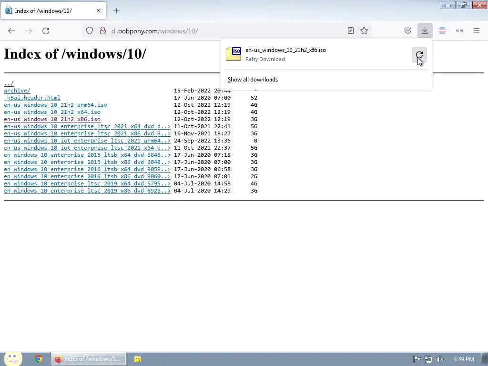Viewport: 488px width, 366px height.
Task: Click the striped round extension icon
Action: pyautogui.click(x=442, y=30)
